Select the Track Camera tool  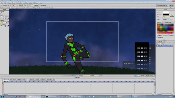1,22
